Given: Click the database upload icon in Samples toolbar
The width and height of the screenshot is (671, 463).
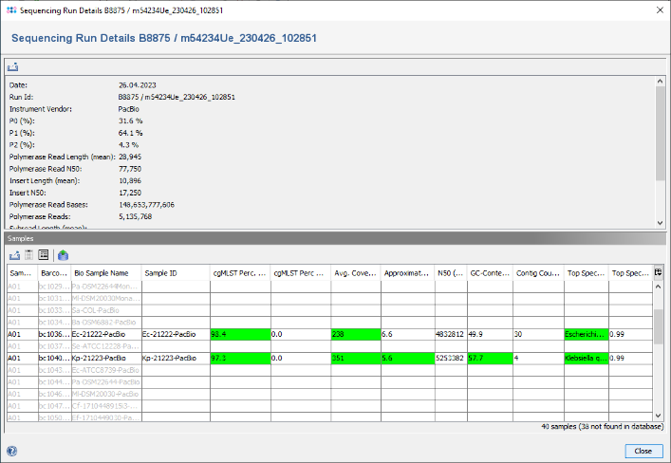Looking at the screenshot, I should click(x=63, y=254).
